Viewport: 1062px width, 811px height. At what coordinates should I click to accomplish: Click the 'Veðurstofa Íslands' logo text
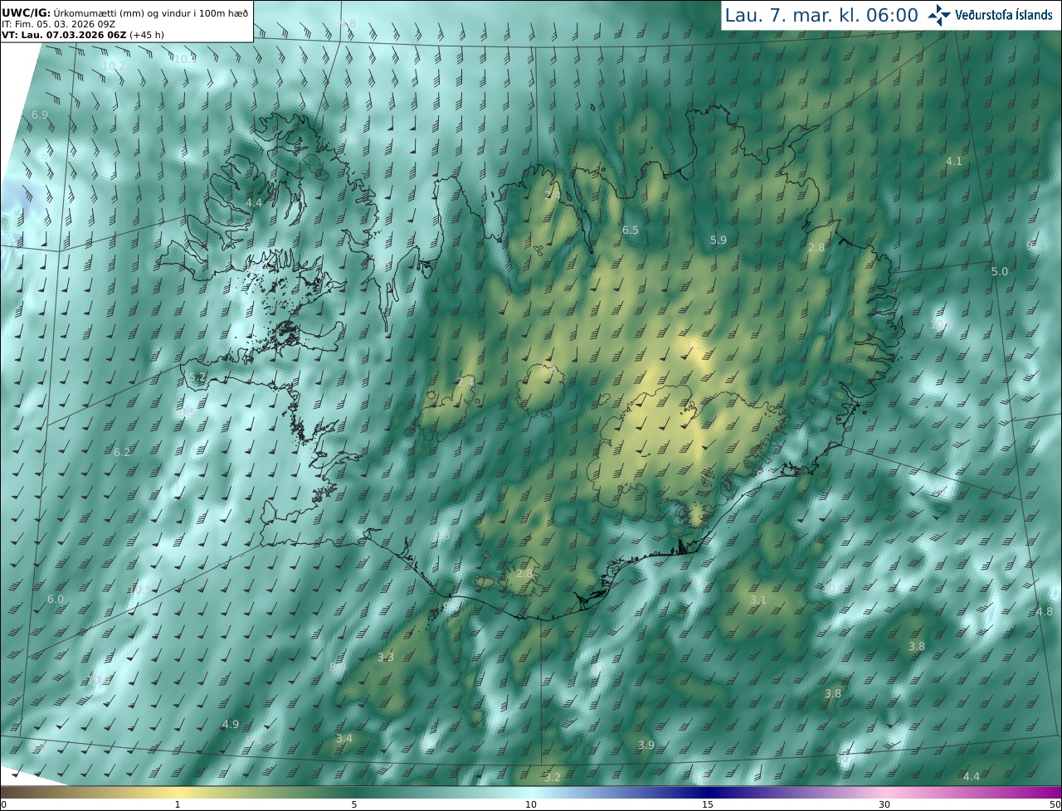(1004, 15)
